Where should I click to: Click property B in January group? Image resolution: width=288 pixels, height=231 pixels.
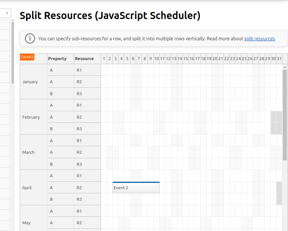[x=60, y=93]
